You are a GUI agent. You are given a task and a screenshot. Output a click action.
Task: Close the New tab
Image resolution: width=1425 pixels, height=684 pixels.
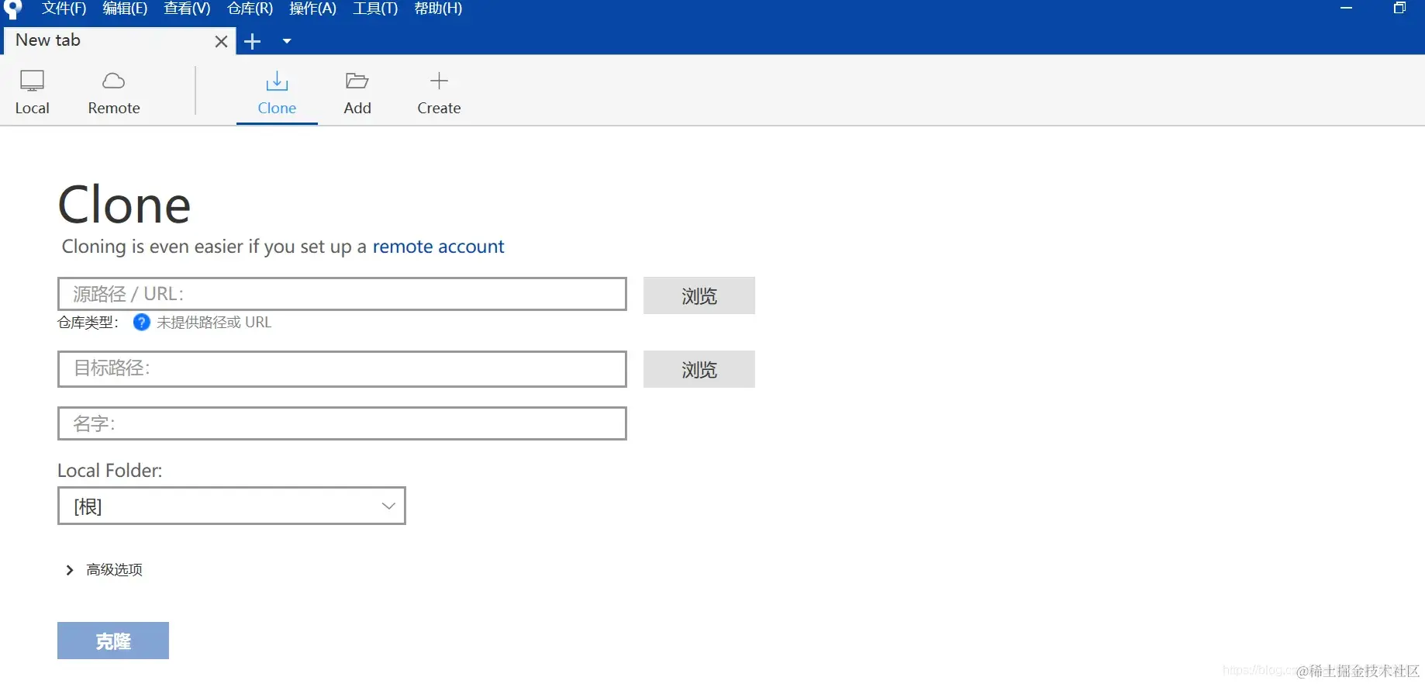221,41
